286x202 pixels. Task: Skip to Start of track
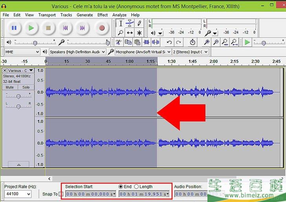pos(65,28)
